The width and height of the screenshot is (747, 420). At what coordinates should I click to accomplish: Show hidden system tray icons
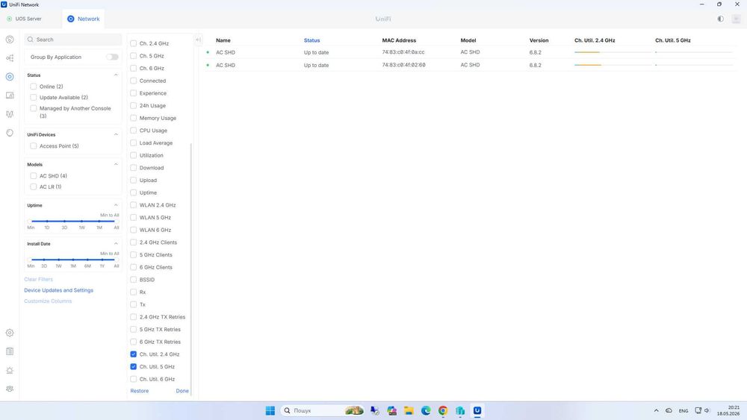[656, 410]
